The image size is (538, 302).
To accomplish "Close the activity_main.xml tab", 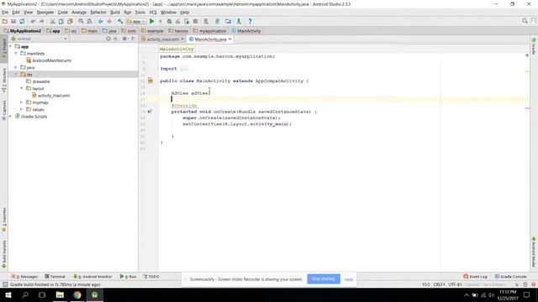I will click(182, 39).
